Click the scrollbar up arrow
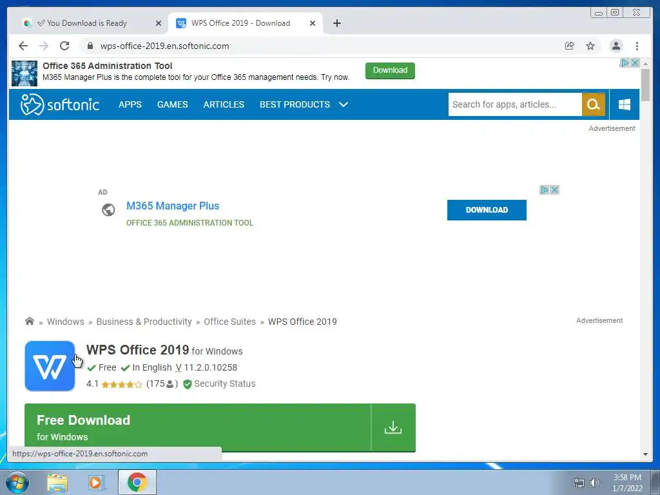This screenshot has height=495, width=660. 645,64
